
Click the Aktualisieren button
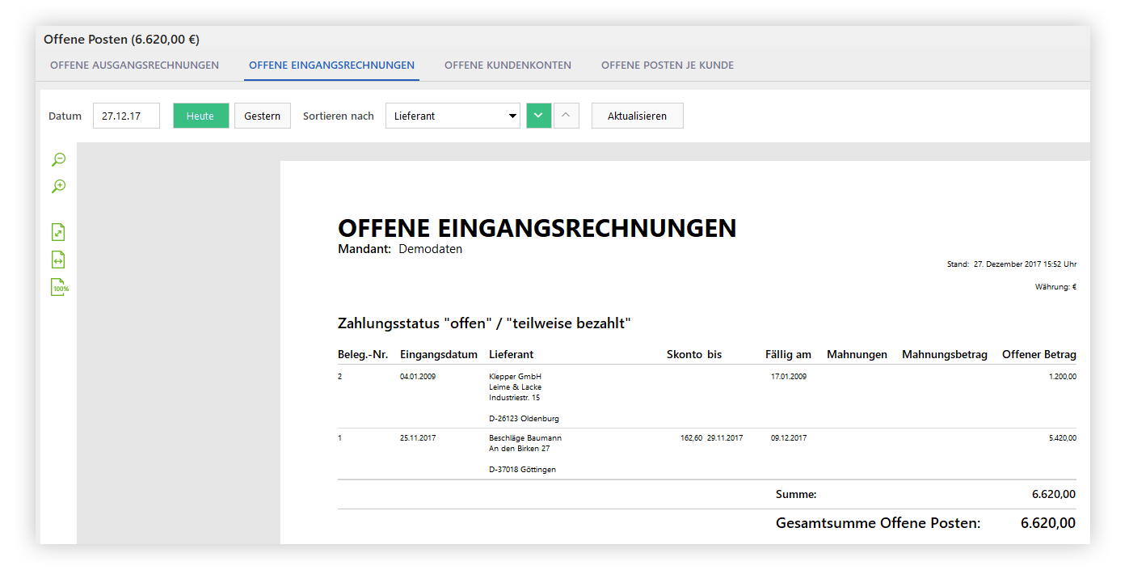[x=638, y=116]
